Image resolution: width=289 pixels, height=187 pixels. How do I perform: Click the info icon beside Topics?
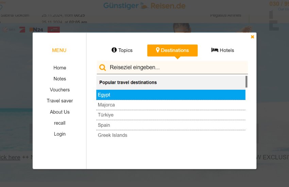tap(114, 50)
